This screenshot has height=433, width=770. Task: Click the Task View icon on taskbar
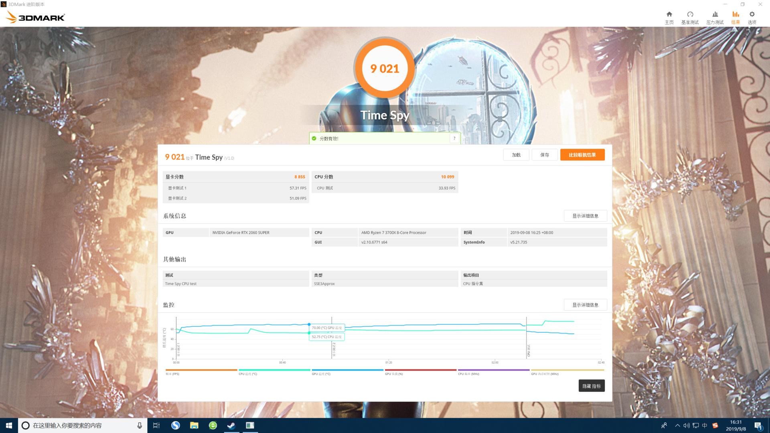[156, 425]
